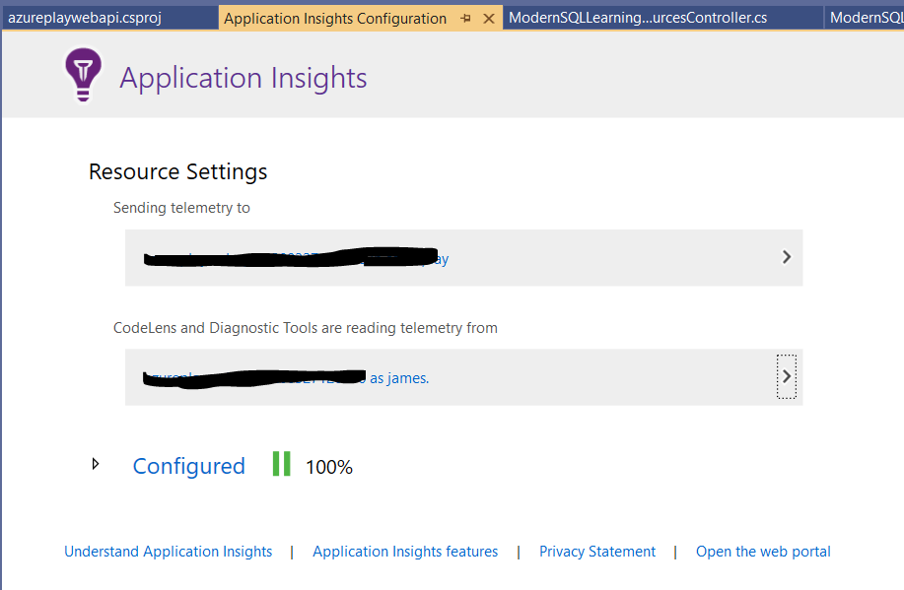Open the Privacy Statement link
The width and height of the screenshot is (904, 590).
click(596, 552)
